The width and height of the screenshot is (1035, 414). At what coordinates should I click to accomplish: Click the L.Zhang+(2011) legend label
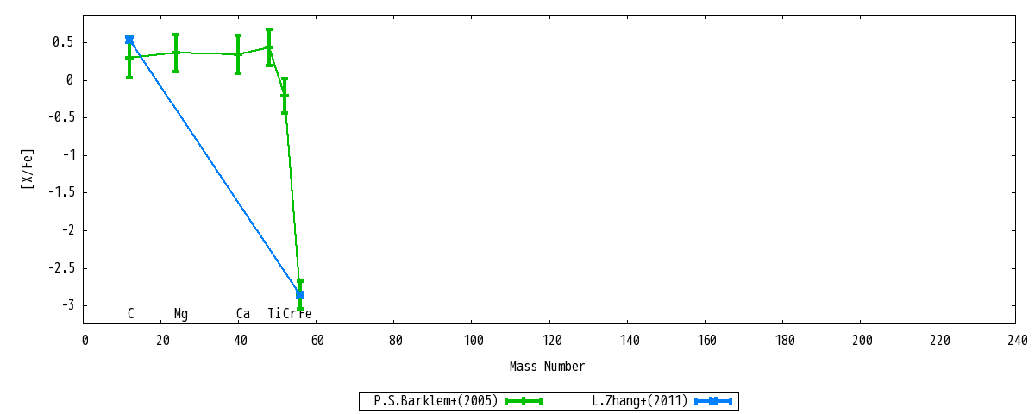[639, 401]
